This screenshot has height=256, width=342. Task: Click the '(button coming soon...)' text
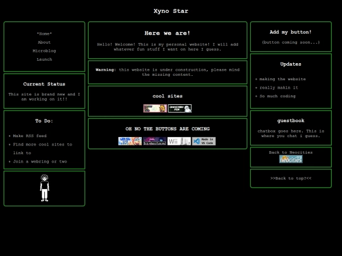pyautogui.click(x=291, y=42)
